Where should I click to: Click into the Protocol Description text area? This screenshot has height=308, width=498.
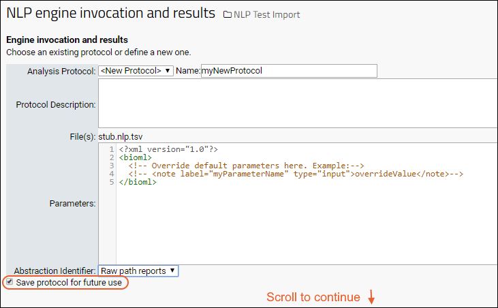298,104
